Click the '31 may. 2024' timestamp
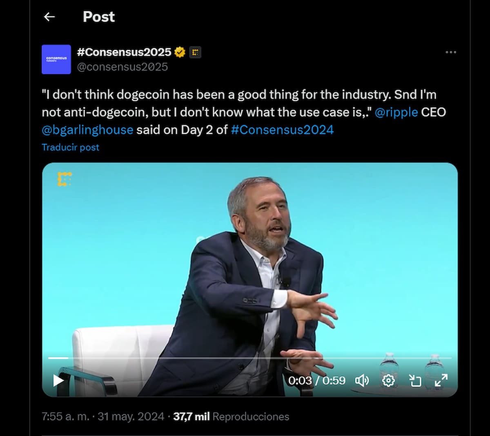 tap(130, 417)
